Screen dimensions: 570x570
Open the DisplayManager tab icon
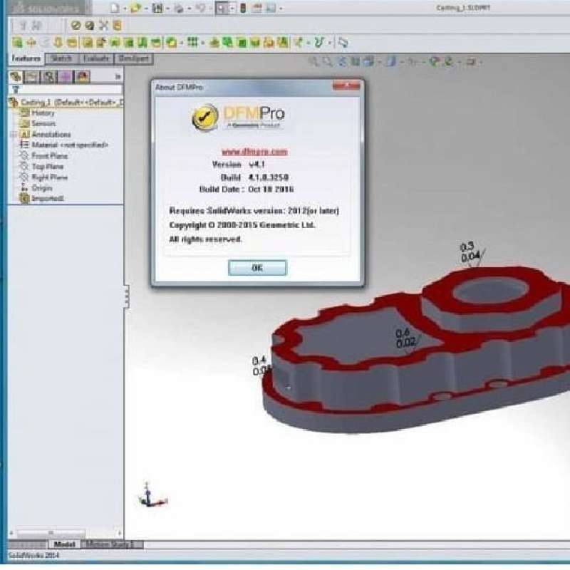tap(83, 76)
